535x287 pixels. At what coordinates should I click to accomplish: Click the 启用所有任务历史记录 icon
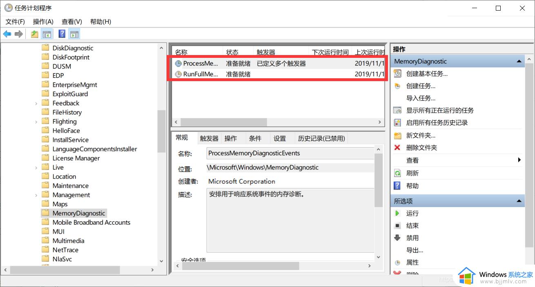(x=397, y=123)
